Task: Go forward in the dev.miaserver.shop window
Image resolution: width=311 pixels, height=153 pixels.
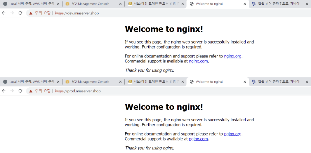Action: pyautogui.click(x=12, y=13)
